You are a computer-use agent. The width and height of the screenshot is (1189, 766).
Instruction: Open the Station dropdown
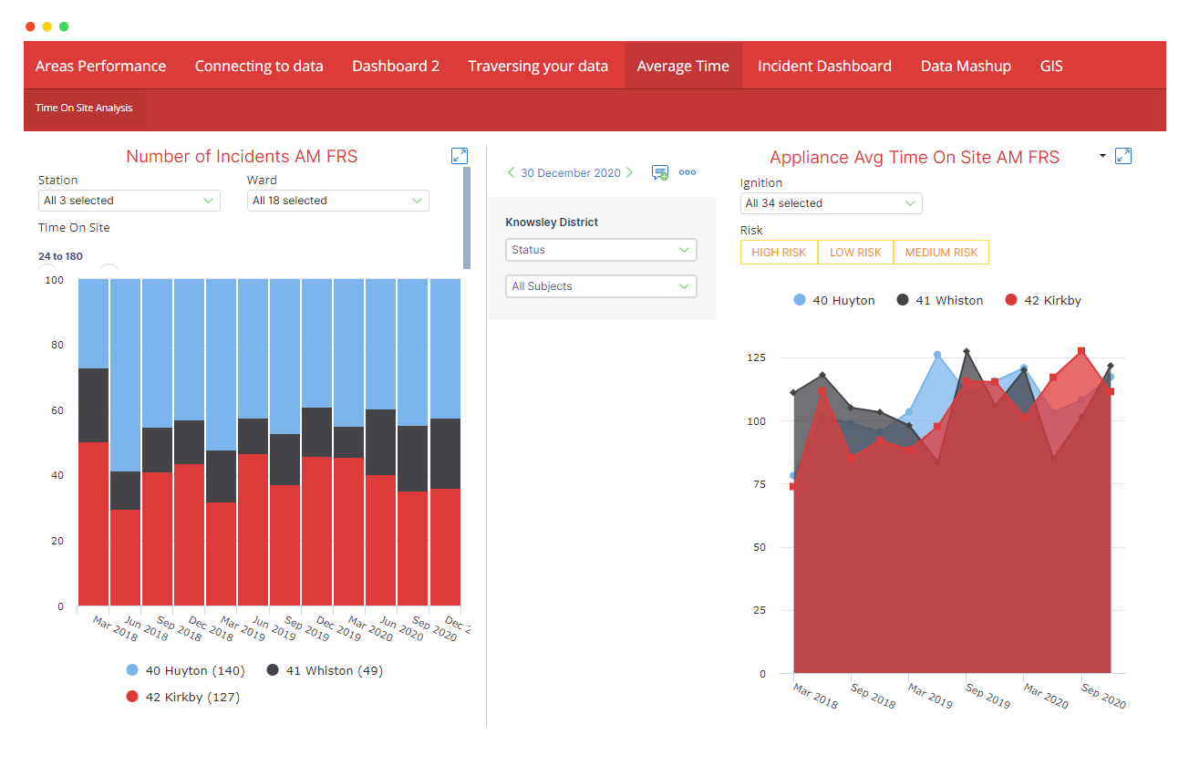click(x=129, y=201)
